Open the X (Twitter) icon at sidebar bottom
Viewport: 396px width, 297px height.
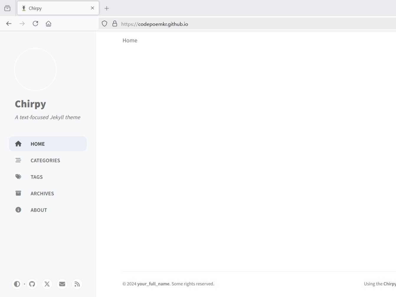47,284
